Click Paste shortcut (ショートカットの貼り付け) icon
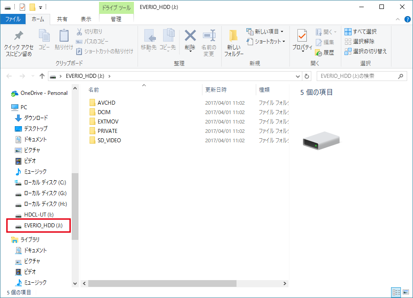The width and height of the screenshot is (413, 298). pyautogui.click(x=79, y=51)
